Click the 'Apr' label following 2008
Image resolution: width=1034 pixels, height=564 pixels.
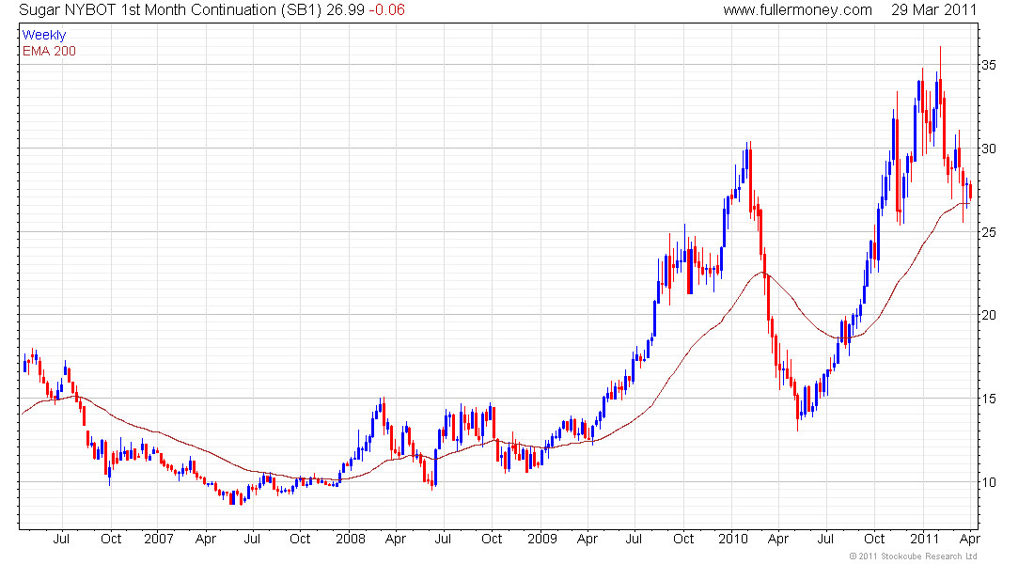396,539
